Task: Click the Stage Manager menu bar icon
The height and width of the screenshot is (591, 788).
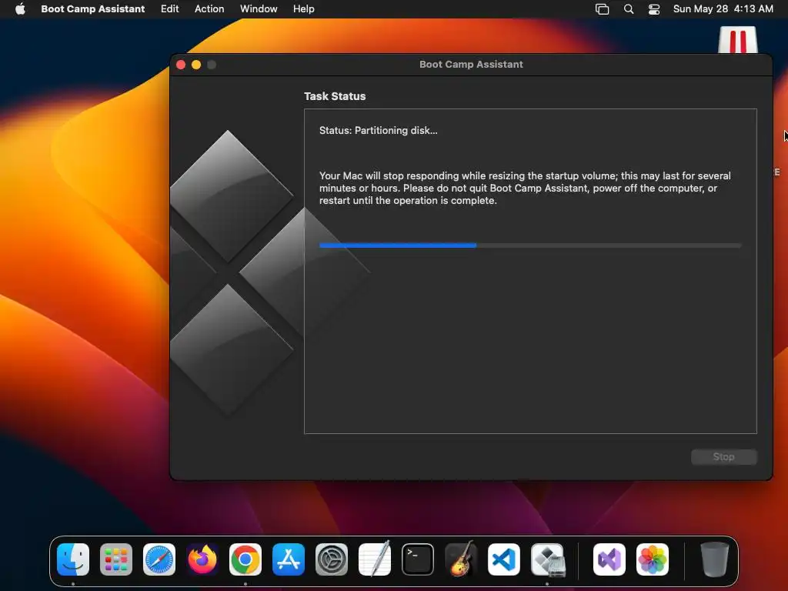Action: [602, 9]
